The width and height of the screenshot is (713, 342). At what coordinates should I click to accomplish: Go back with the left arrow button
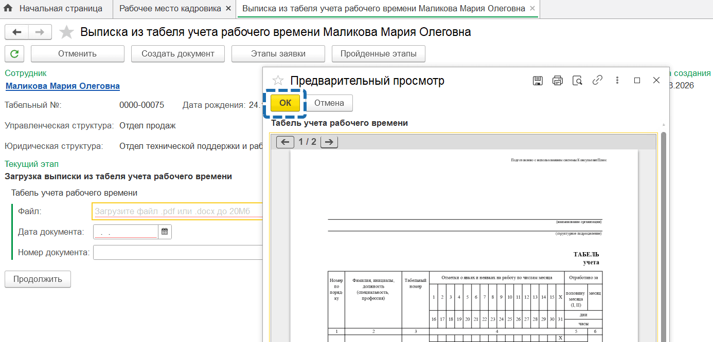[17, 32]
